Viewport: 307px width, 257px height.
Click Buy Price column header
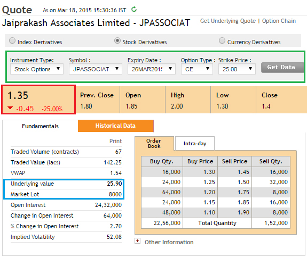pyautogui.click(x=200, y=161)
